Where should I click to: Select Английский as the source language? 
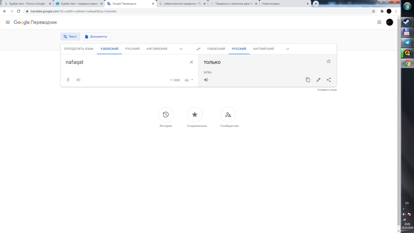[157, 49]
